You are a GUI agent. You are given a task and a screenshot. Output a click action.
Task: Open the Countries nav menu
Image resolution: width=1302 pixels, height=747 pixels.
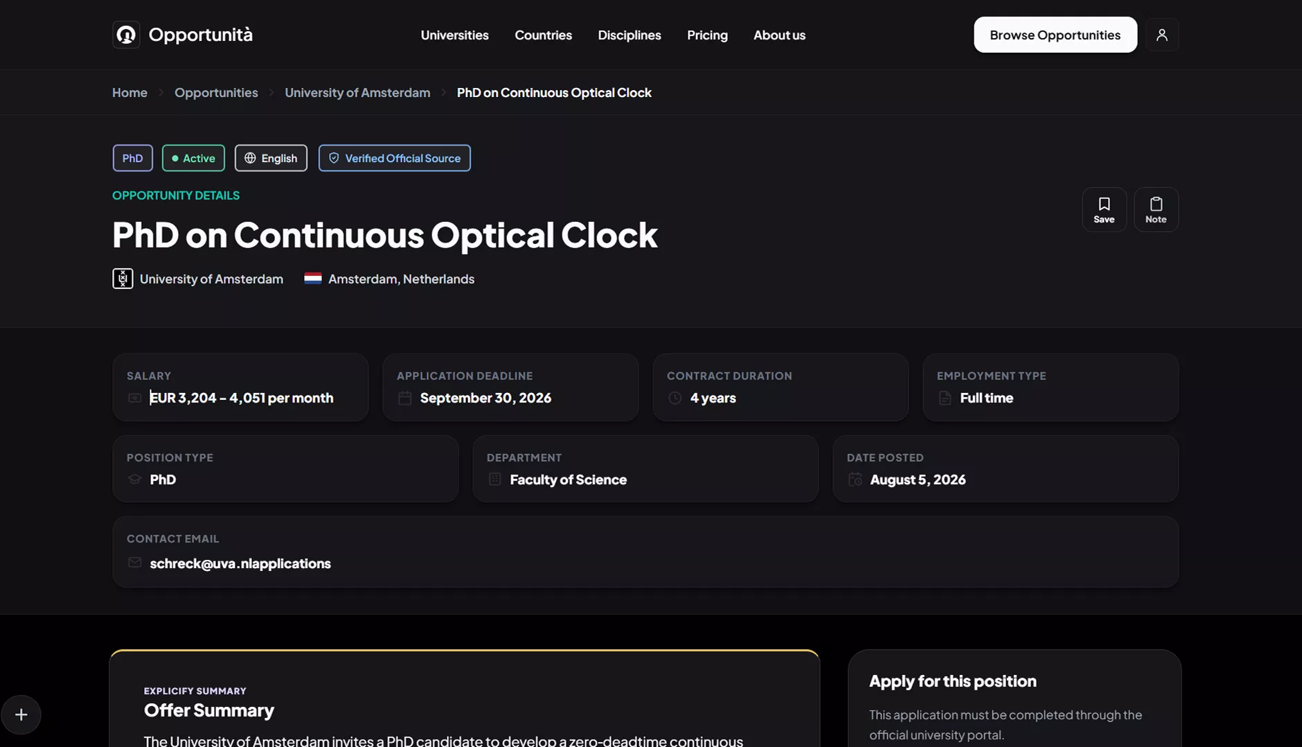point(543,35)
